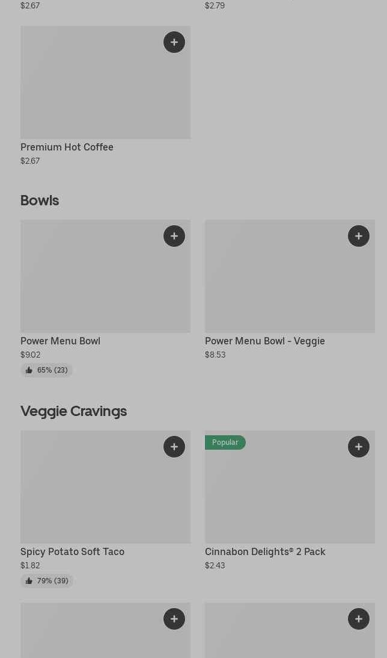Screen dimensions: 387x658
Task: Add the $9.02 Power Menu Bowl to cart
Action: point(174,236)
